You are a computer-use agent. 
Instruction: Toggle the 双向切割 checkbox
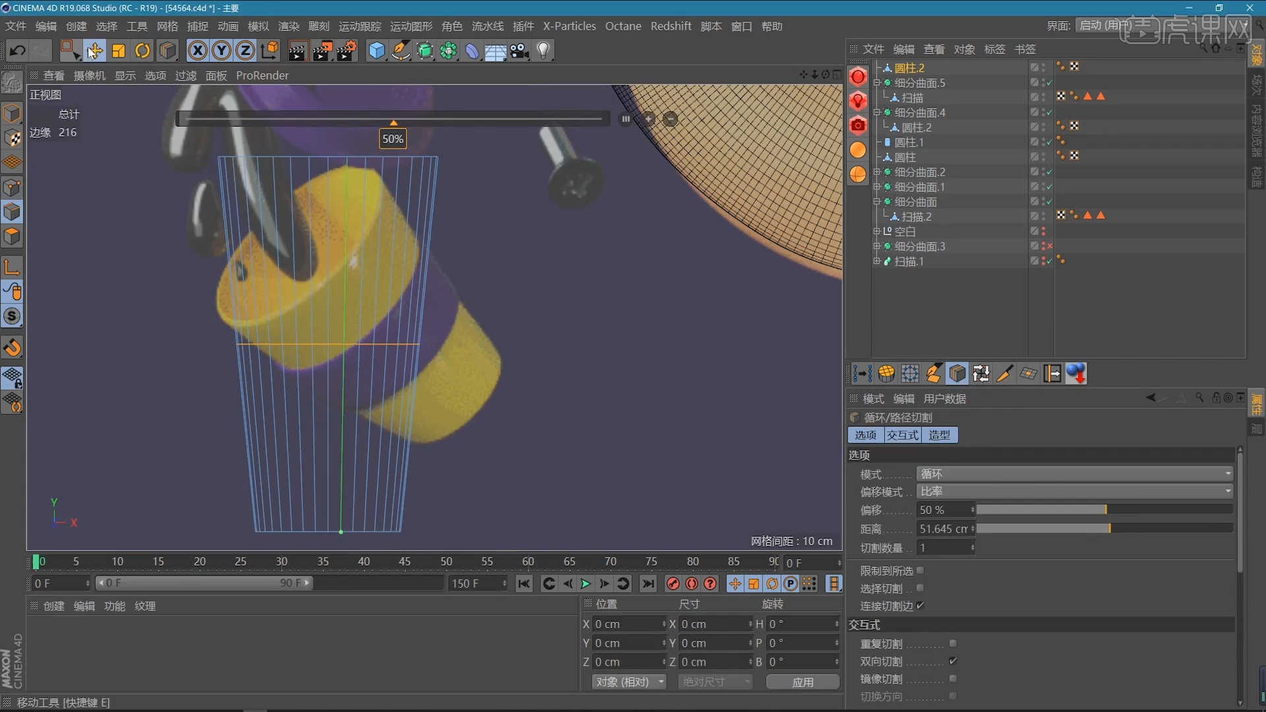953,661
